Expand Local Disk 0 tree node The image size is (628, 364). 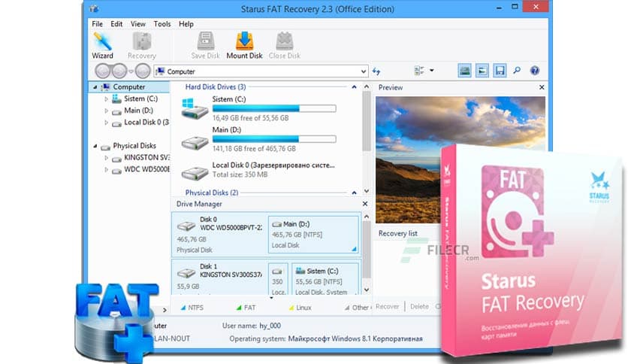(x=106, y=123)
